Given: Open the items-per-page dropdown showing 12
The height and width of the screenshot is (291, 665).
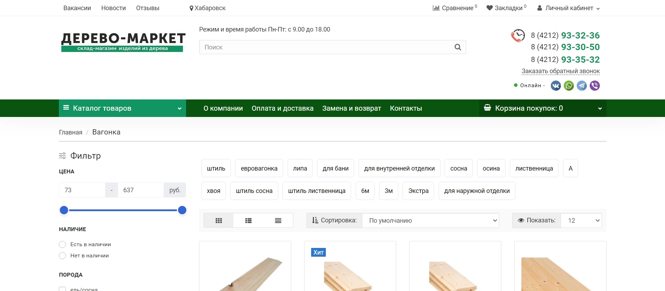Looking at the screenshot, I should 581,221.
